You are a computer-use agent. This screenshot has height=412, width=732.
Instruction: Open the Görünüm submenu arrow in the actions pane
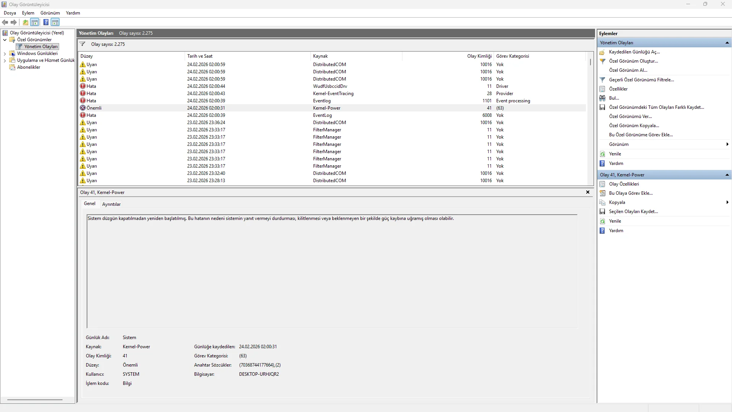(727, 144)
